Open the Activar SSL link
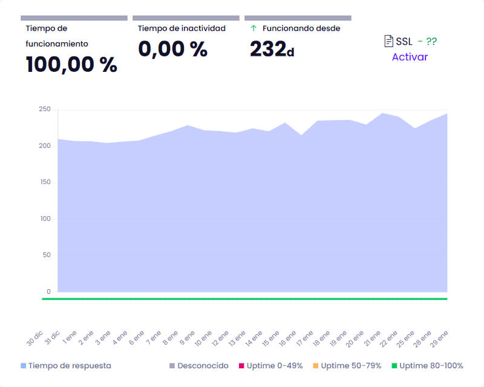The height and width of the screenshot is (387, 484). (x=410, y=57)
